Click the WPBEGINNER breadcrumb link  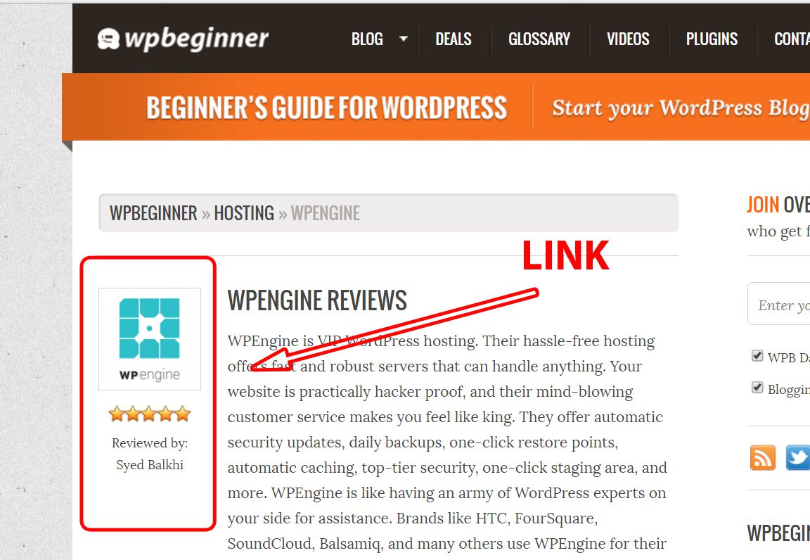tap(153, 213)
